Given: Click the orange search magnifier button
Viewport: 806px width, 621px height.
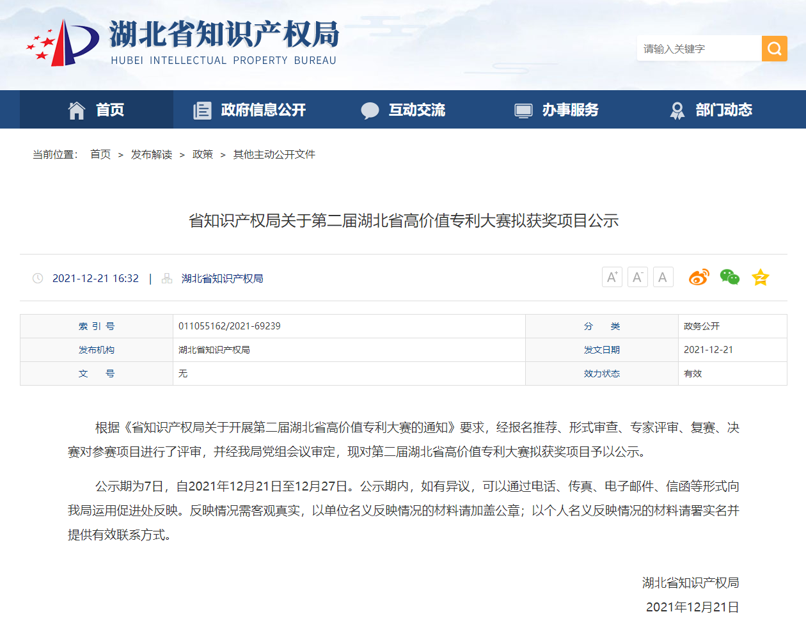Looking at the screenshot, I should pos(774,49).
